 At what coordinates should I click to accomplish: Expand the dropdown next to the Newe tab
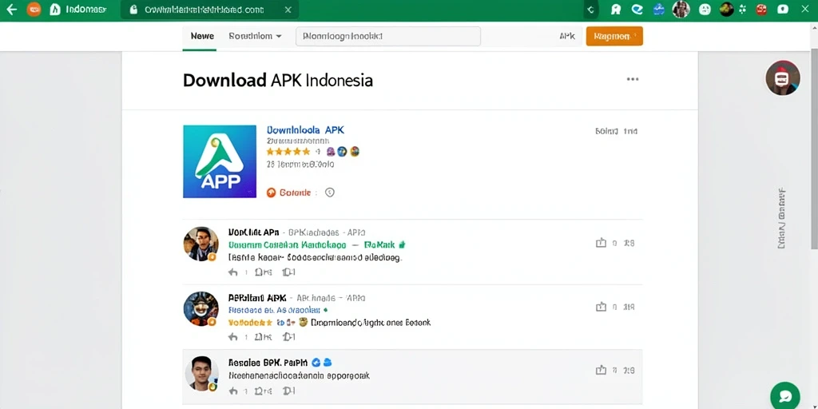tap(255, 36)
